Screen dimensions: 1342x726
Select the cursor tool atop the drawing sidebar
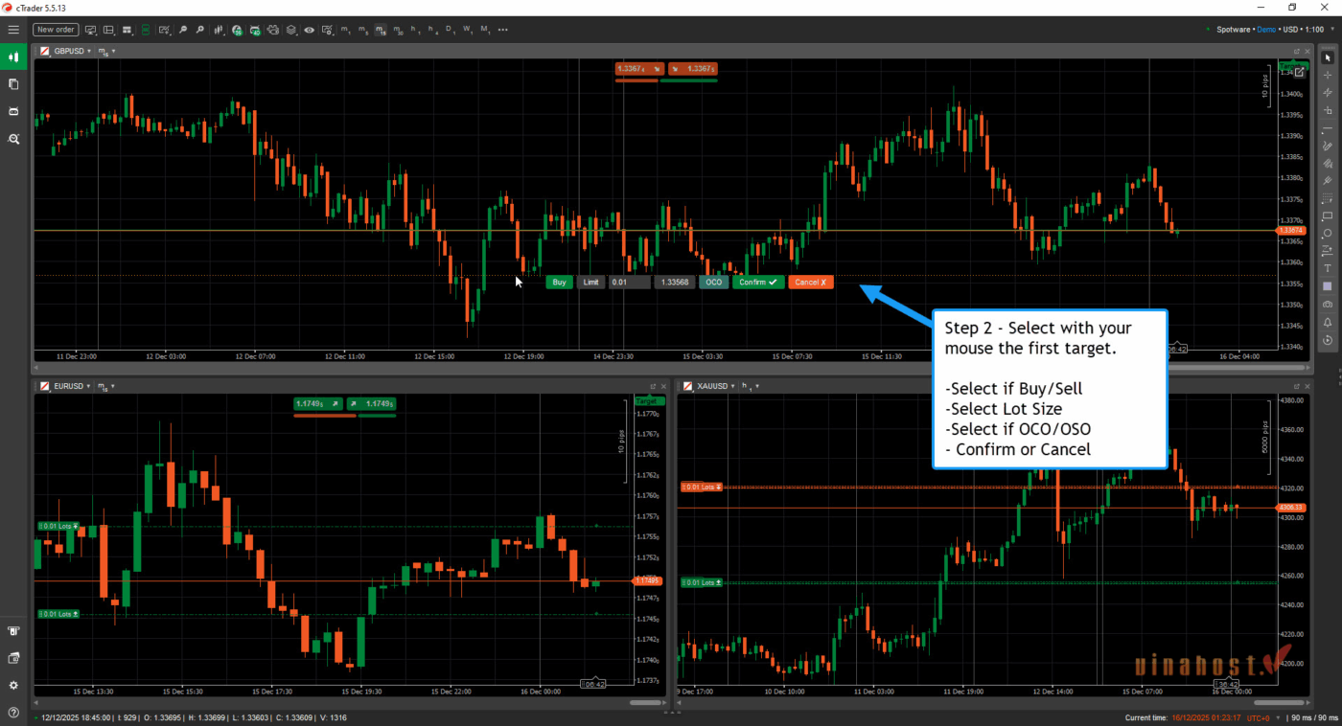(1330, 57)
